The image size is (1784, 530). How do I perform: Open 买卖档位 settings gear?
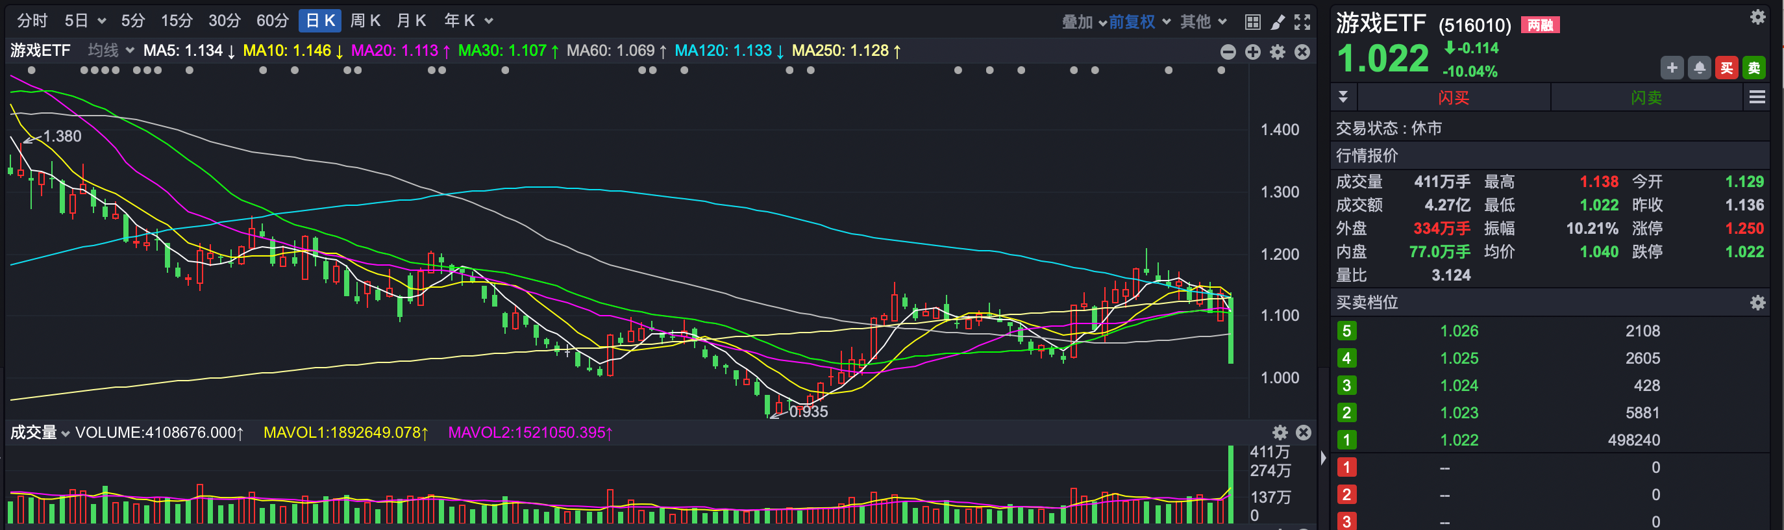pos(1757,303)
